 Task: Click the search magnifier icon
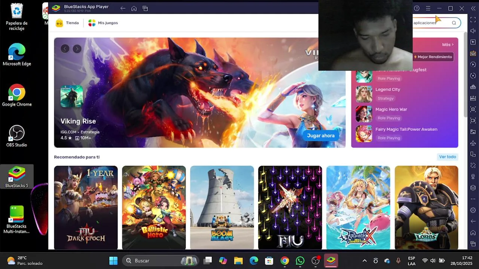[454, 23]
